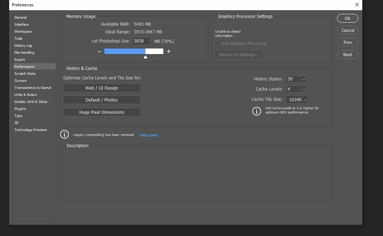Toggle the Use Graphics Processor checkbox
Image resolution: width=383 pixels, height=236 pixels.
pyautogui.click(x=217, y=44)
